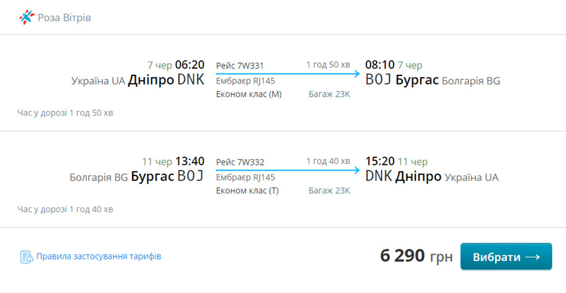The image size is (566, 293).
Task: Select the Роза Вітрів airline name
Action: 64,18
